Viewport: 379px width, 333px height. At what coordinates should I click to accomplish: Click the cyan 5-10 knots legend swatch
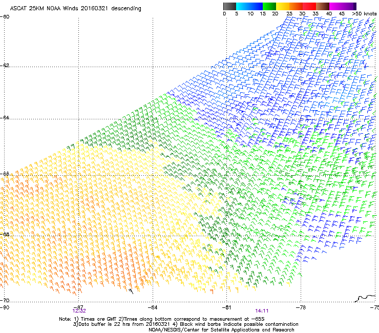(242, 6)
